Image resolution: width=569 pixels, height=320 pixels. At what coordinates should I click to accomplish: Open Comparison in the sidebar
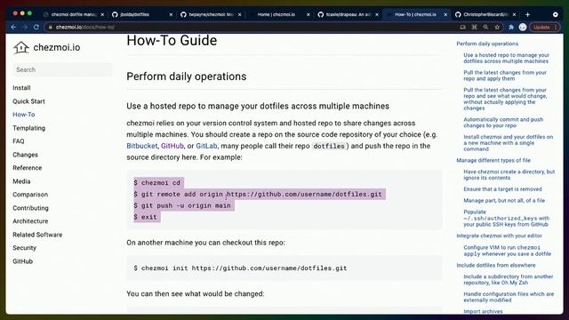coord(30,195)
